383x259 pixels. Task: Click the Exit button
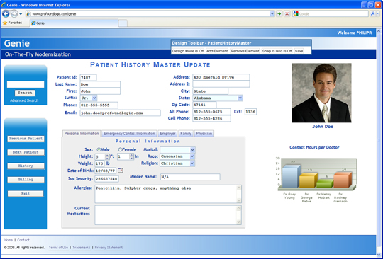pyautogui.click(x=26, y=194)
